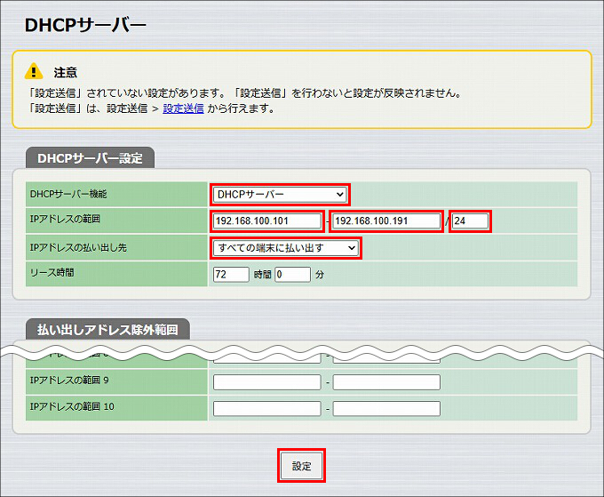Click the 設定 button
The image size is (604, 497).
pos(302,466)
